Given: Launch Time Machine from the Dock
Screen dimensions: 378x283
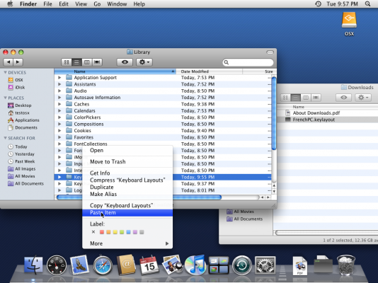Looking at the screenshot, I should (x=242, y=265).
